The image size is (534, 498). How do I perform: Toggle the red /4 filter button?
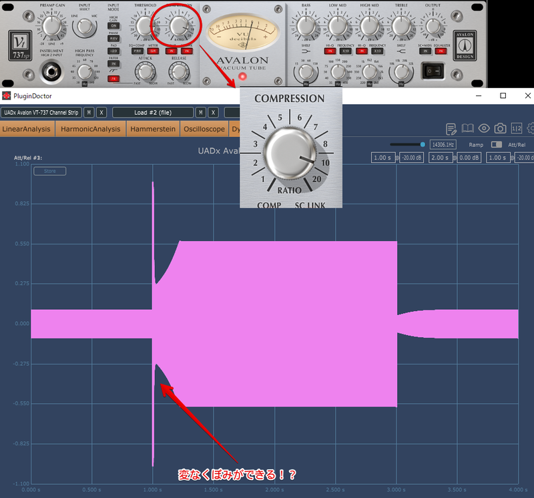113,79
